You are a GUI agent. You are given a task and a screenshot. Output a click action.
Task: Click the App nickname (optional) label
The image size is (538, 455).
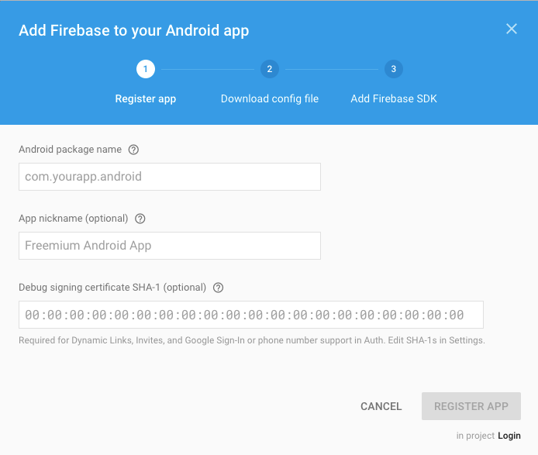(x=74, y=219)
